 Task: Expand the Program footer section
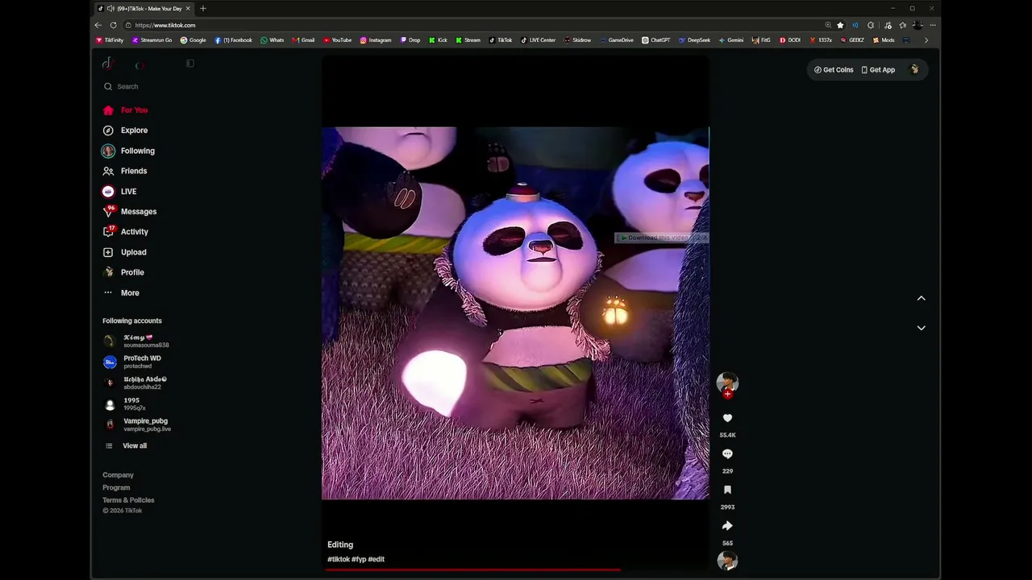click(x=116, y=487)
